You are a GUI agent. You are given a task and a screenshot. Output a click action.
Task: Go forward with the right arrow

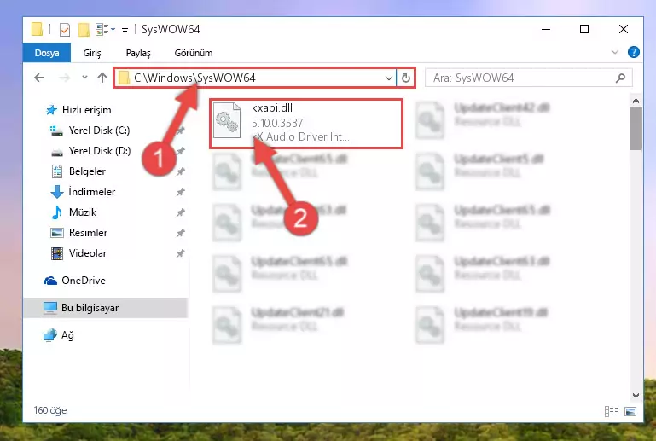tap(64, 78)
